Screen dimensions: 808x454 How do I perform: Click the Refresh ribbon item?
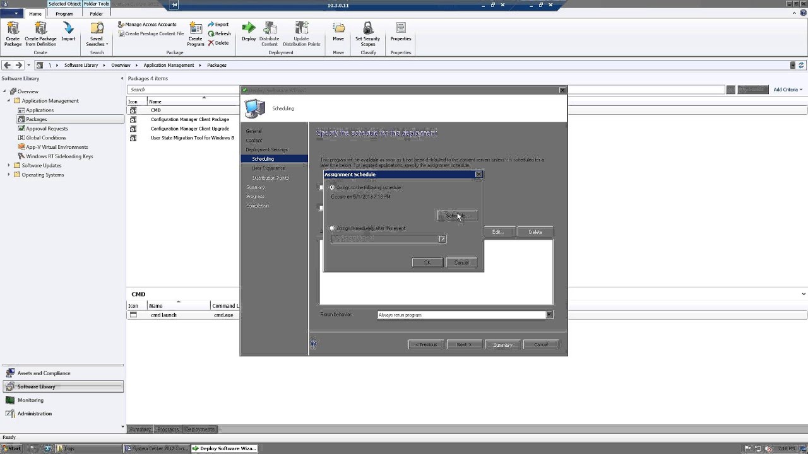[219, 33]
